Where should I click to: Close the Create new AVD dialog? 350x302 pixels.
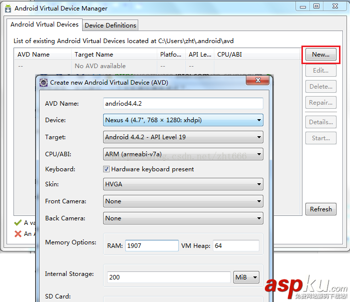pos(258,80)
